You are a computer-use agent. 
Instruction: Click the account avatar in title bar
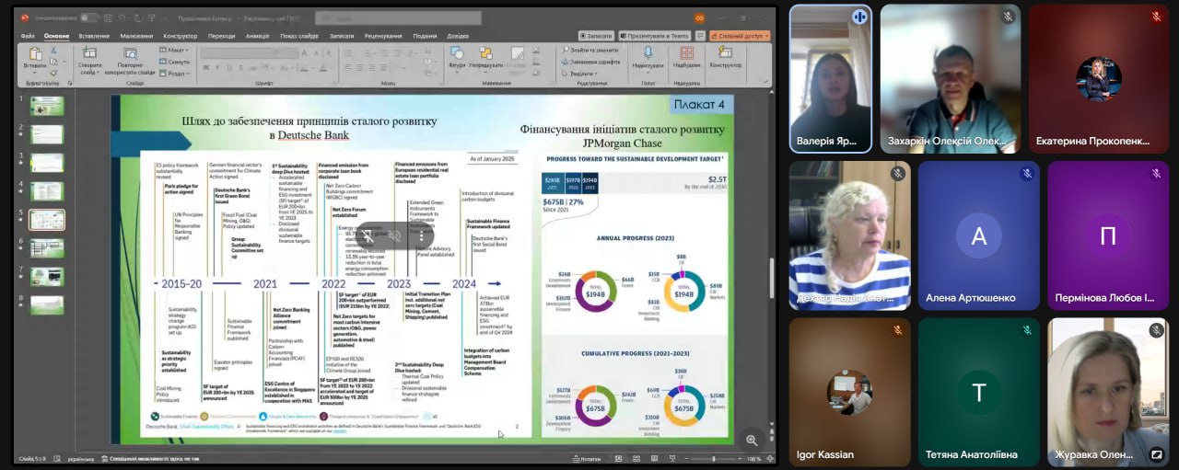[699, 17]
